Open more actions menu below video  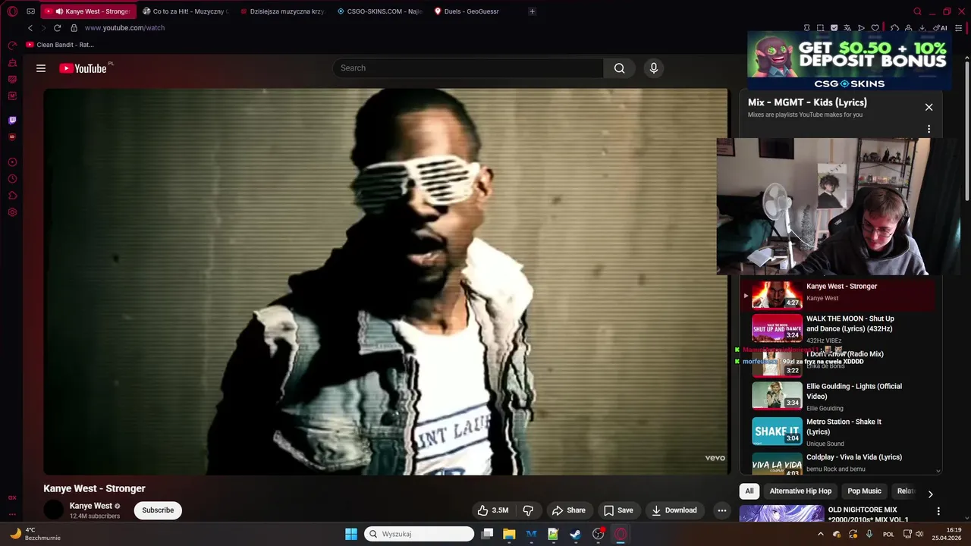click(722, 510)
